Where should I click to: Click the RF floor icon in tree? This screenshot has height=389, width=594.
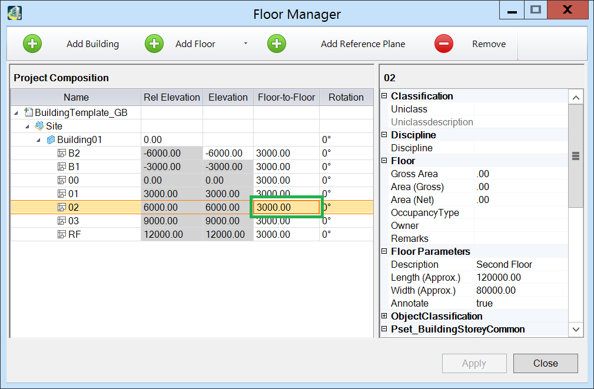tap(62, 234)
